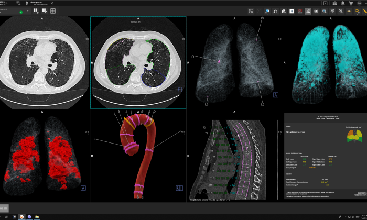Open Google Chrome from the taskbar
367x220 pixels.
[x=21, y=216]
